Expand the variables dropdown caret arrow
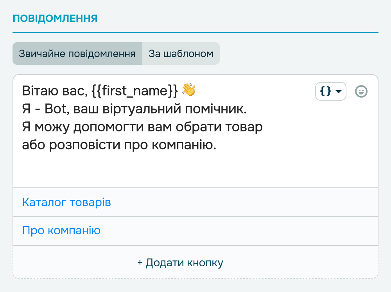 (x=339, y=92)
